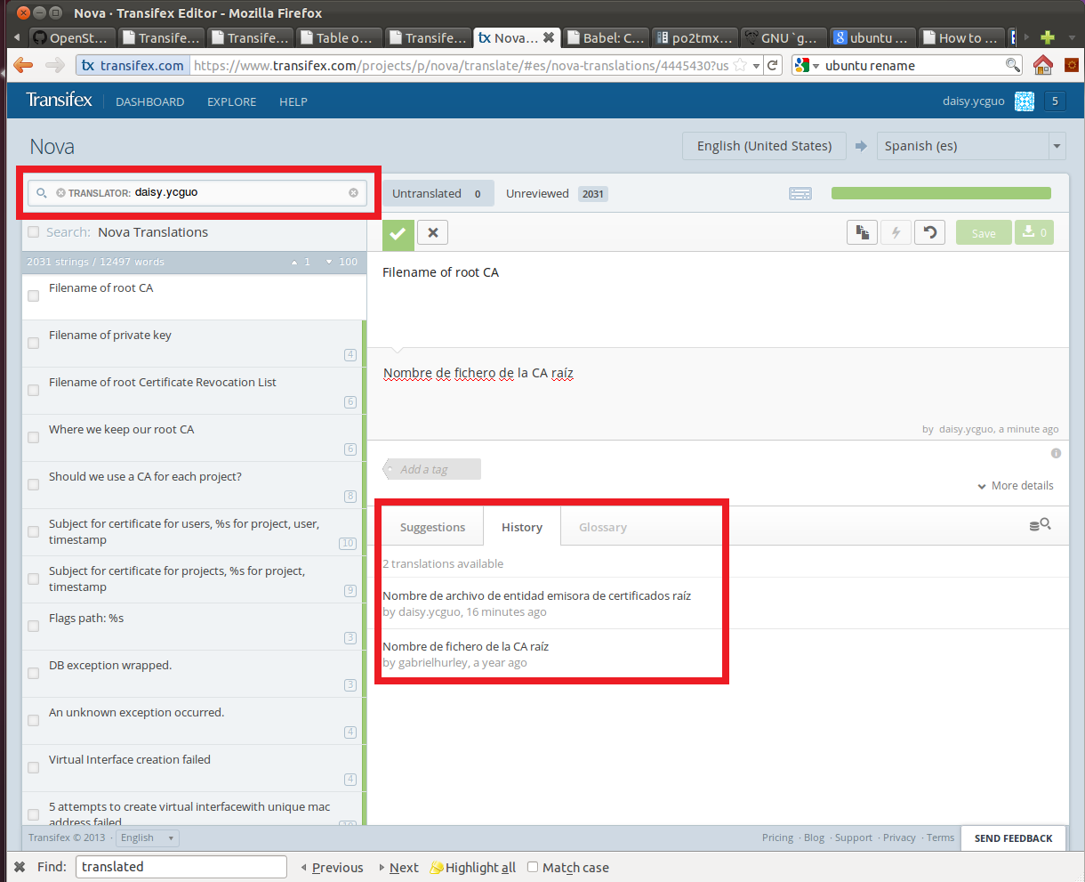Tick the 'Filename of private key' checkbox

click(34, 343)
